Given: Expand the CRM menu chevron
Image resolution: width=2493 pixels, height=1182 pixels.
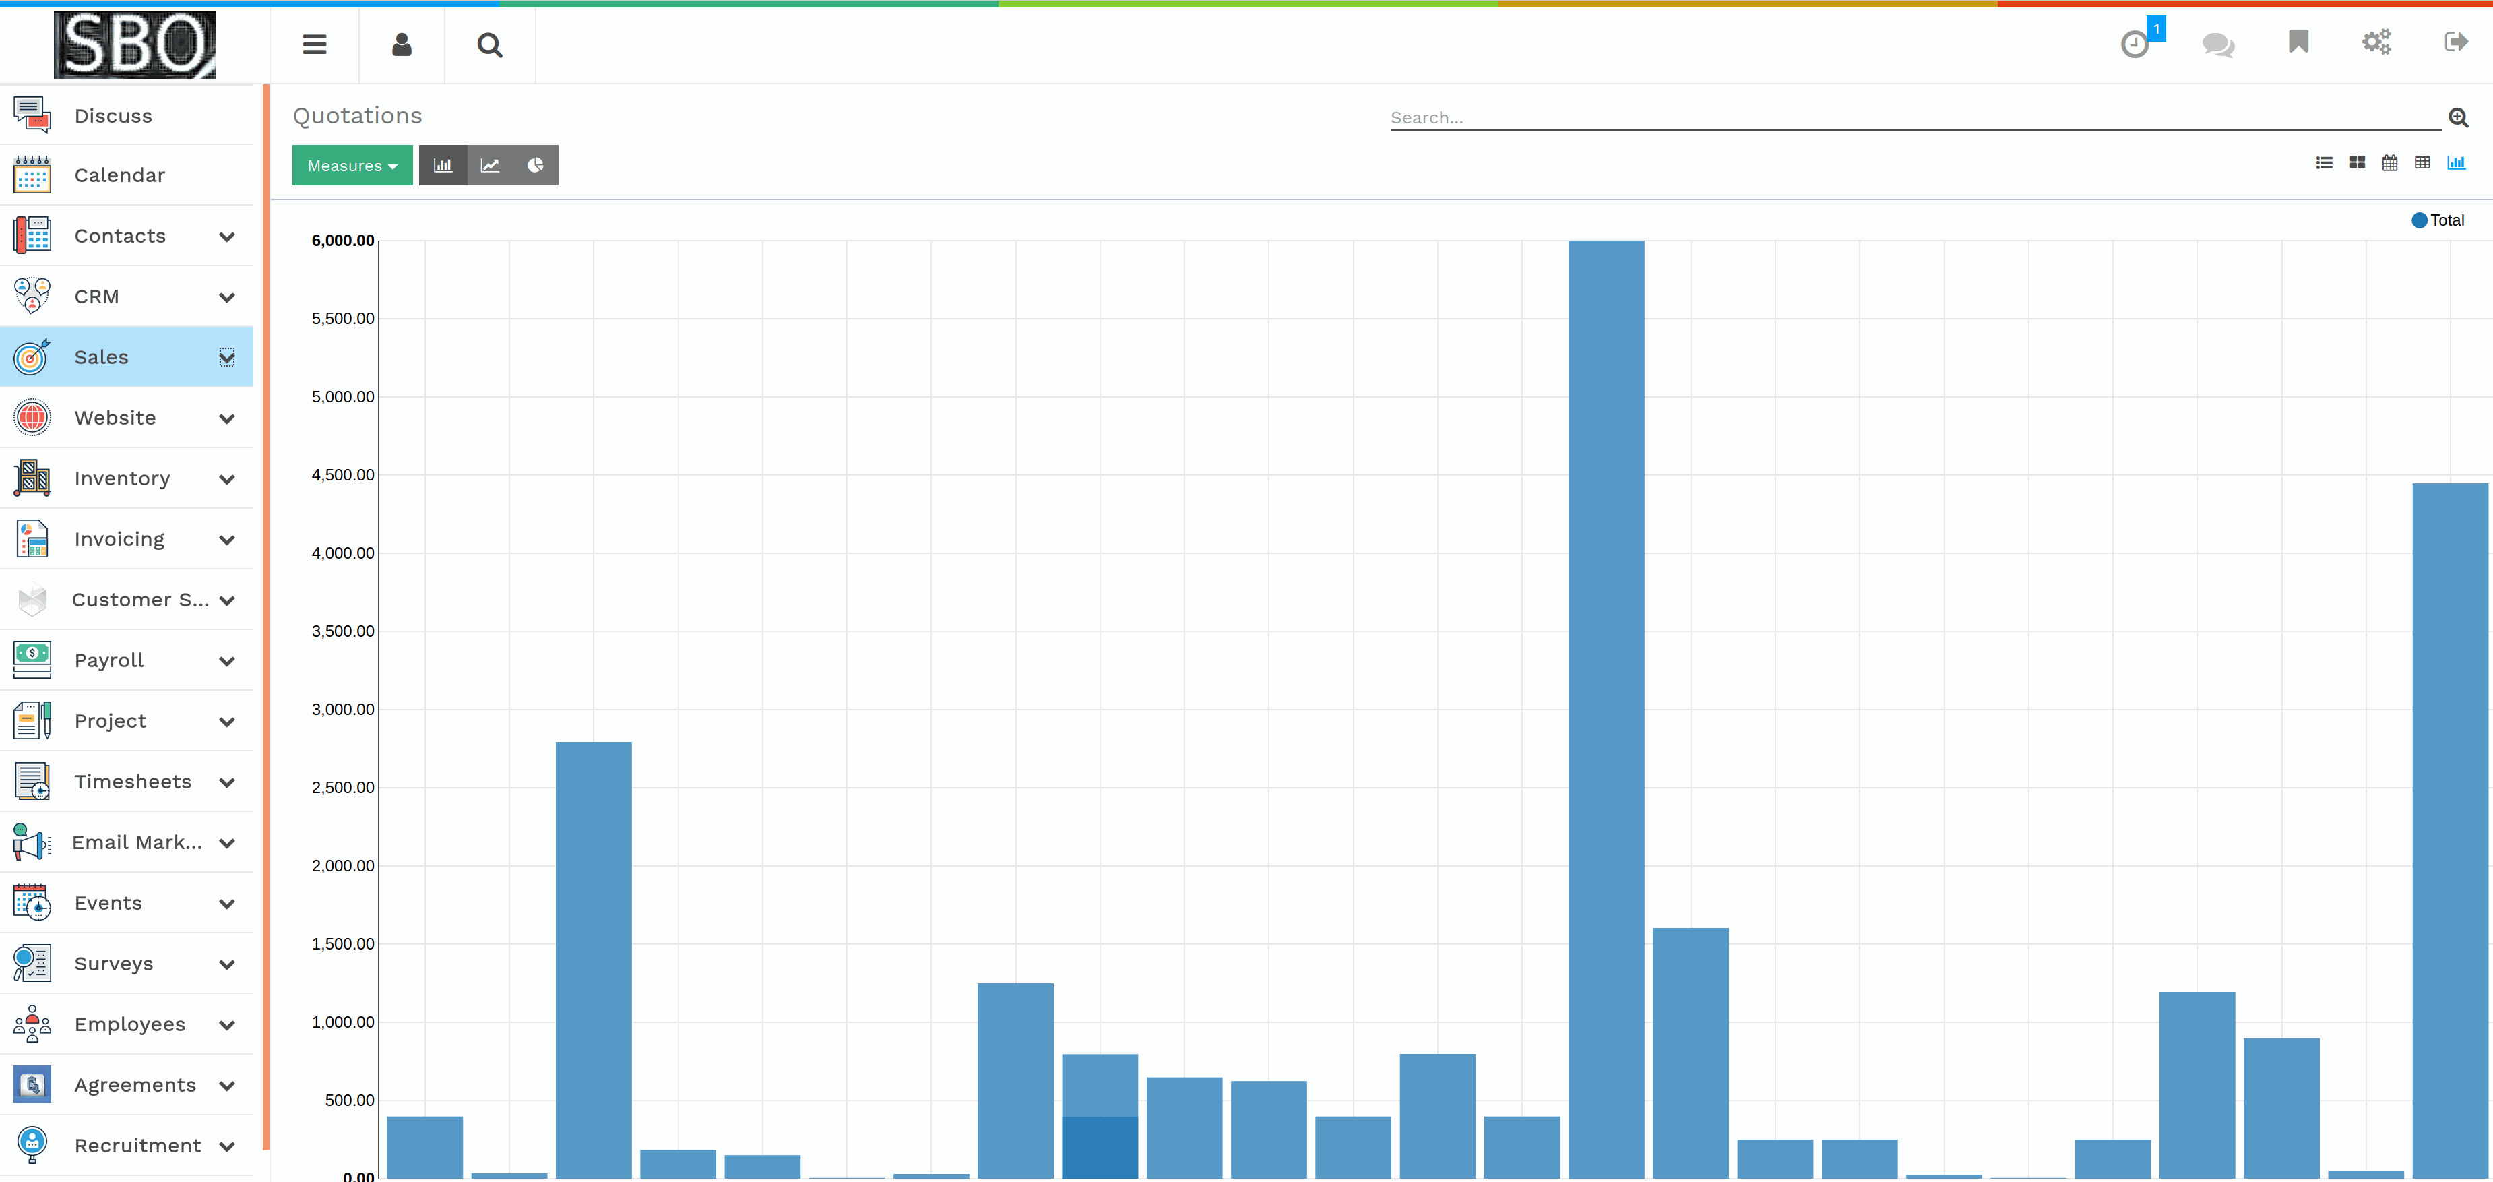Looking at the screenshot, I should tap(226, 297).
